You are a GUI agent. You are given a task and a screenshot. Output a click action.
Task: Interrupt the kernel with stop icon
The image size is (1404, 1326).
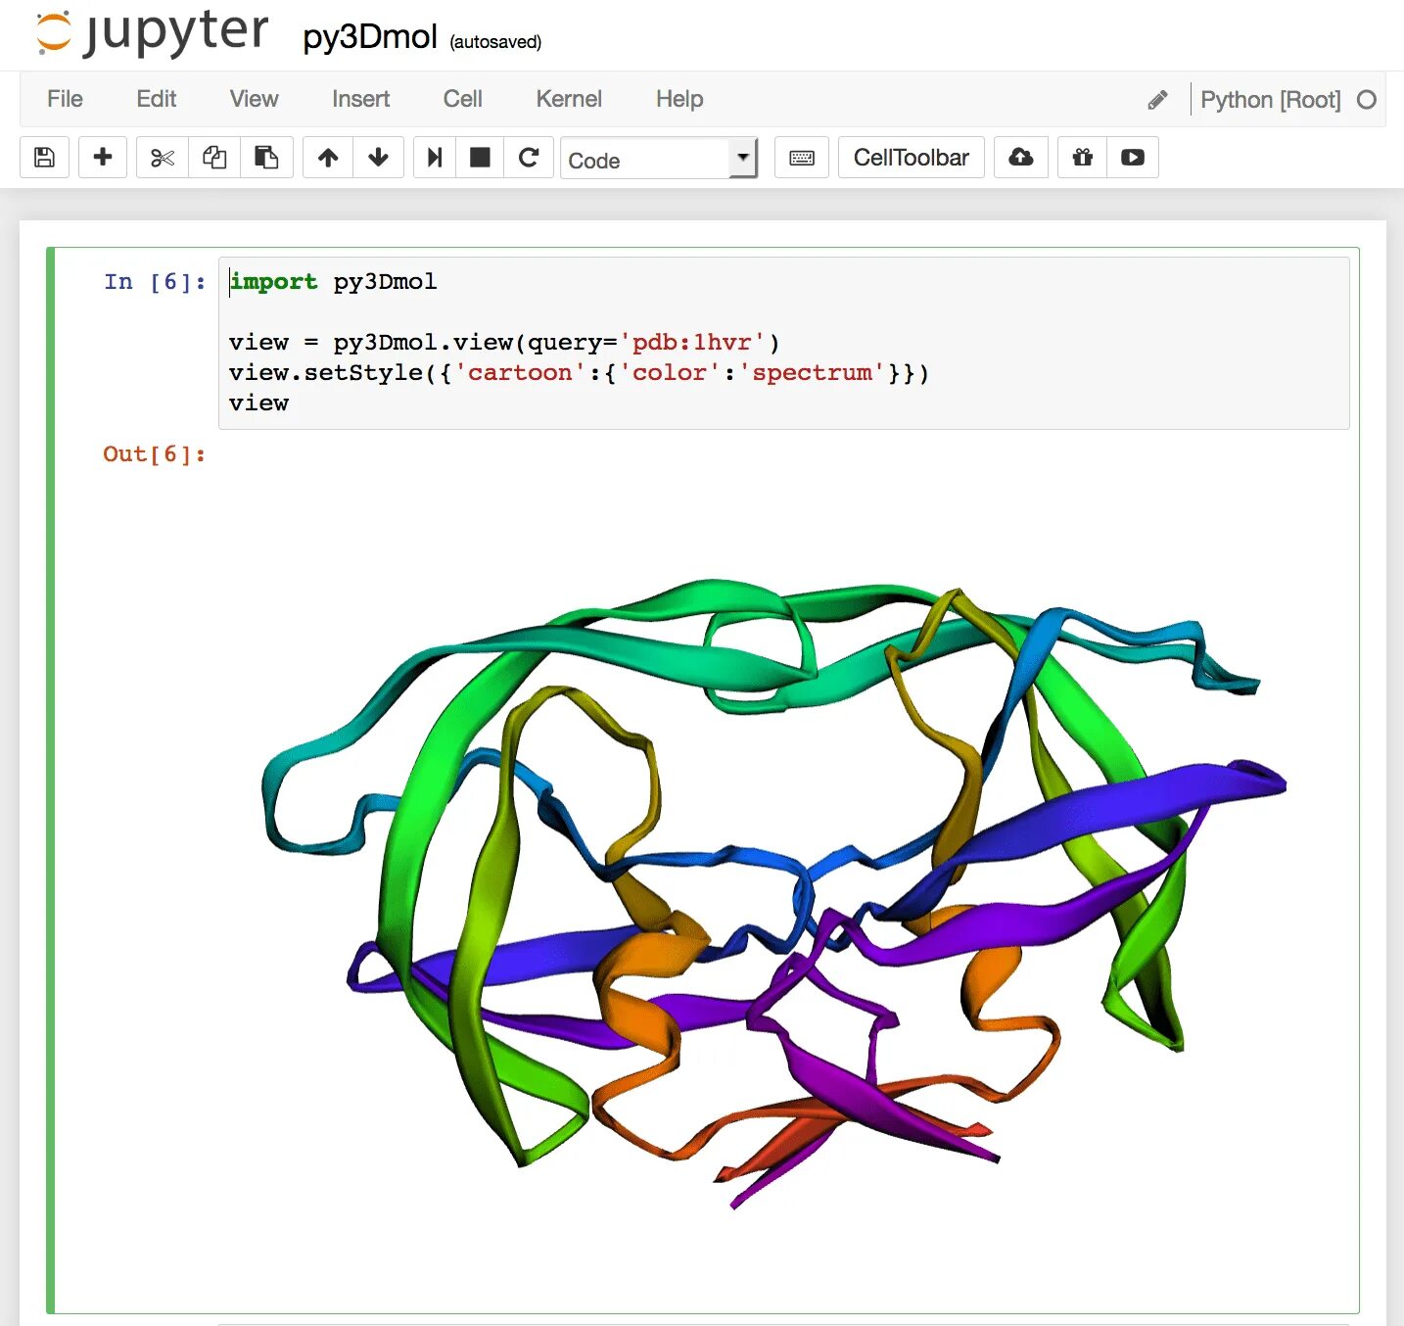pos(480,158)
